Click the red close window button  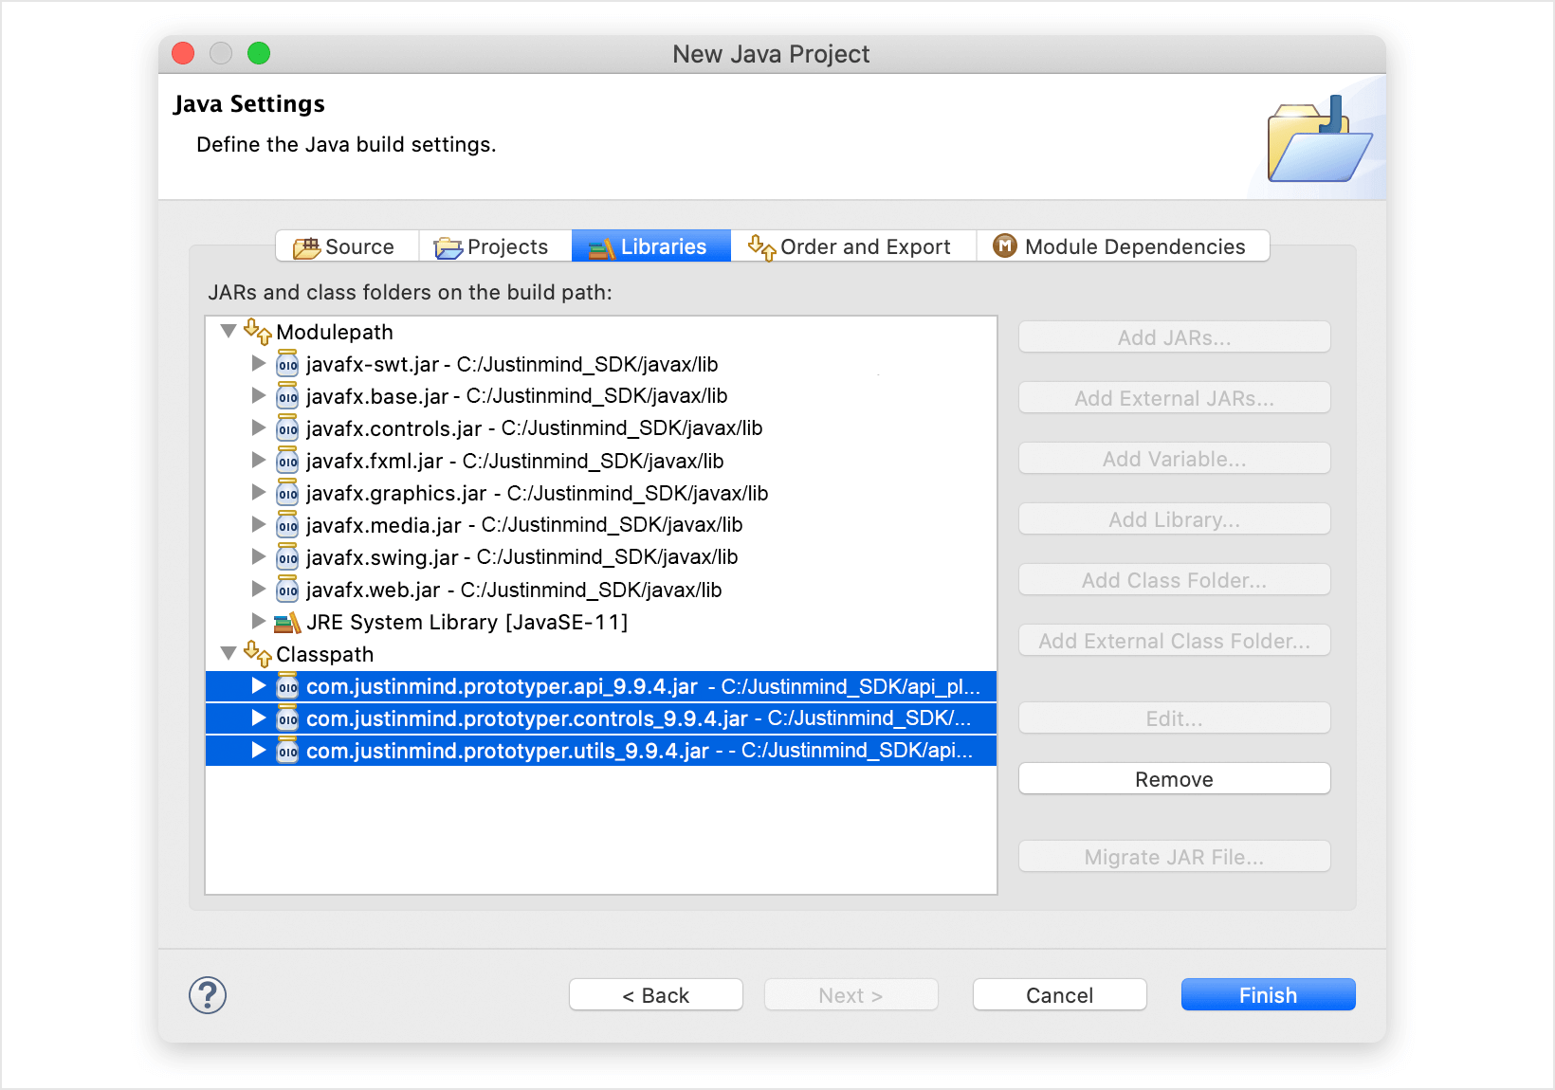[183, 53]
